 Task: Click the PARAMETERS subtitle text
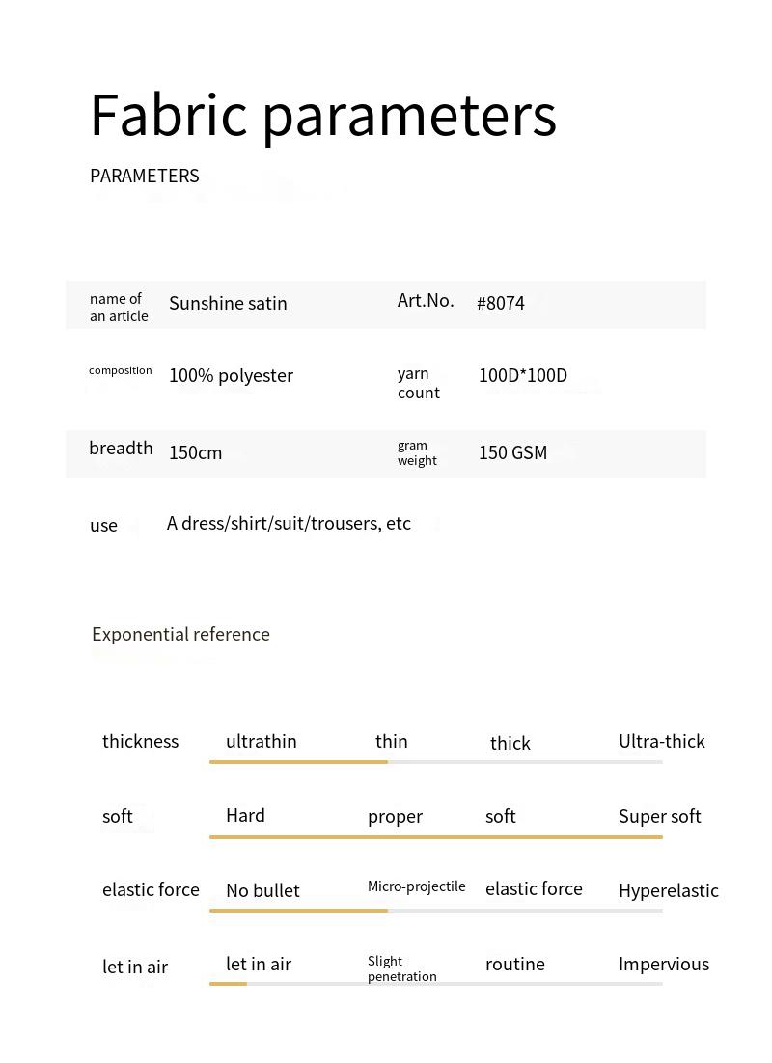click(145, 176)
